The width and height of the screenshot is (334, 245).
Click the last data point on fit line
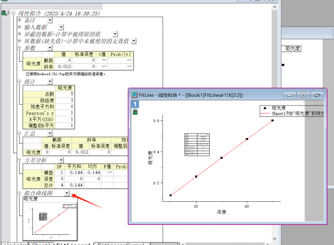[273, 120]
